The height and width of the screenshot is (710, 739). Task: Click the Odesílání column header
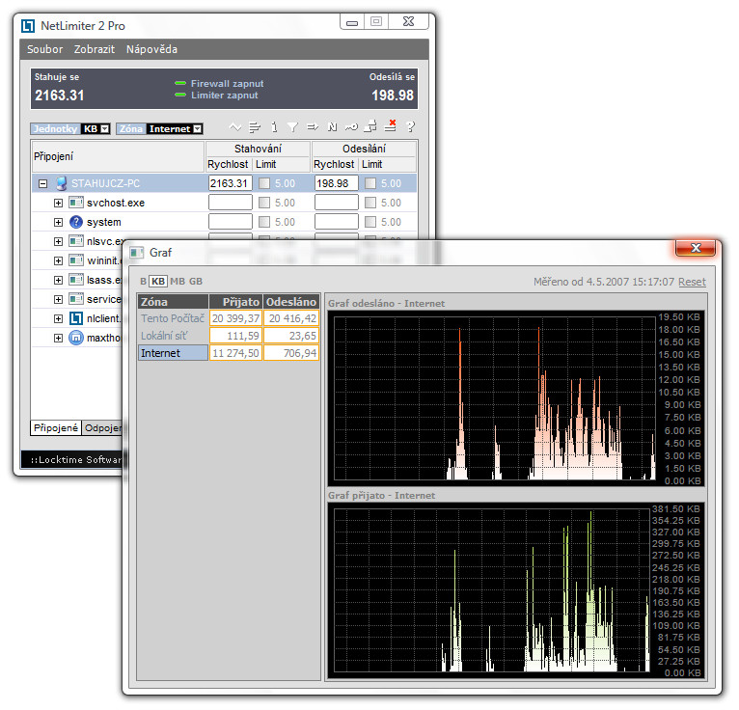364,149
